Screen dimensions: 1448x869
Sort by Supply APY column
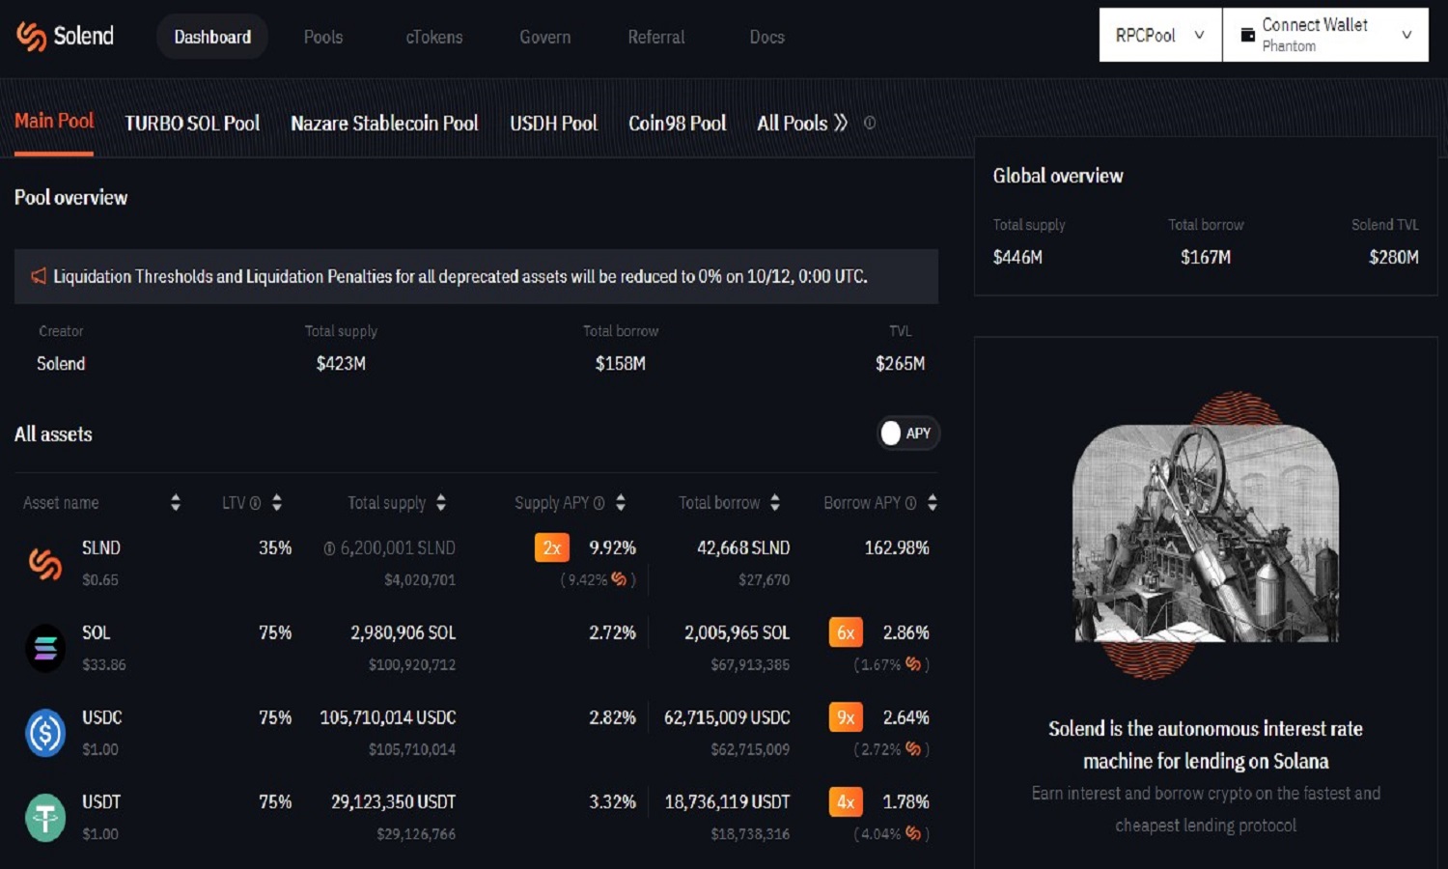(621, 503)
